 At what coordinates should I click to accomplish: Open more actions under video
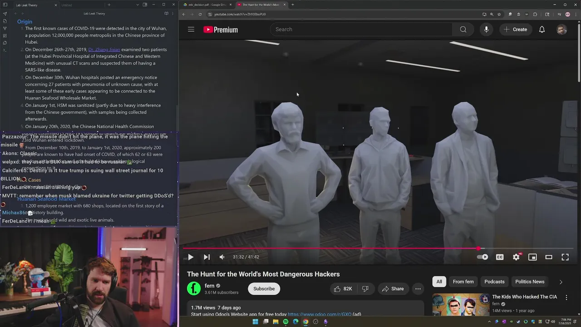(418, 289)
